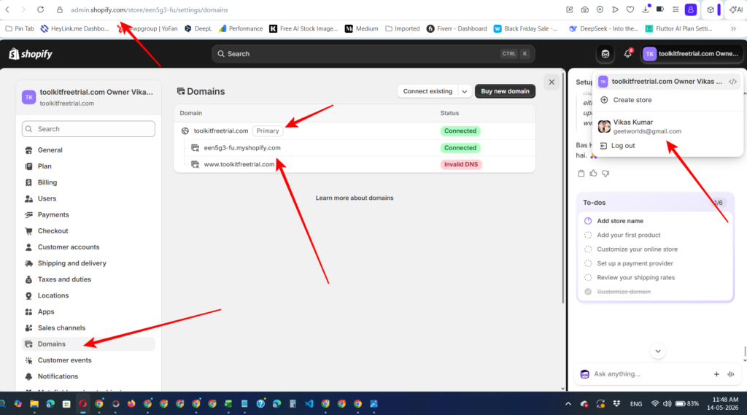Copy the Sidekick response with clipboard icon
747x415 pixels.
point(581,174)
